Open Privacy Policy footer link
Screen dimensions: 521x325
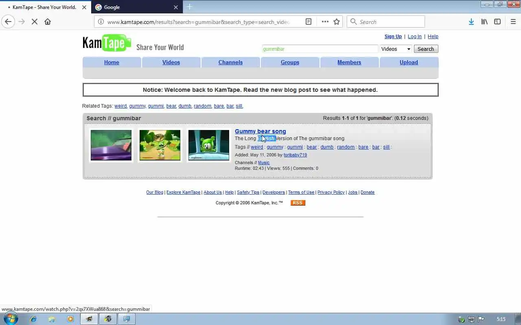331,193
